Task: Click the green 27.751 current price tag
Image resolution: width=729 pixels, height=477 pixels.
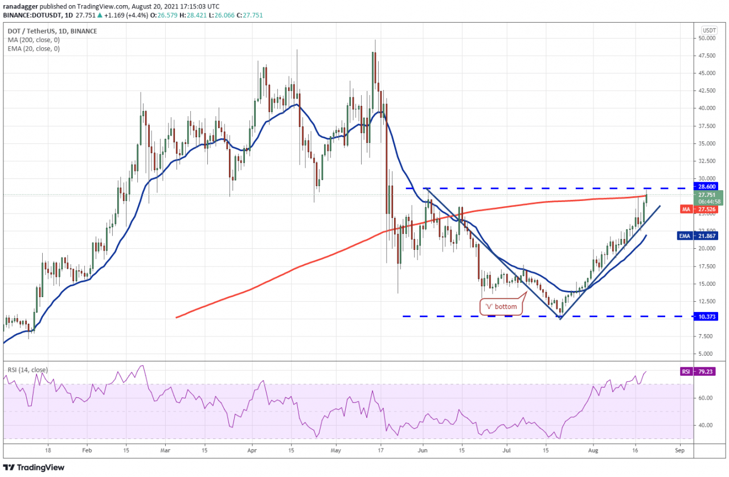Action: point(708,194)
